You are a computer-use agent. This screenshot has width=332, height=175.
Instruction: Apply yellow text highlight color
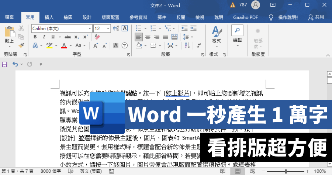tap(49, 45)
